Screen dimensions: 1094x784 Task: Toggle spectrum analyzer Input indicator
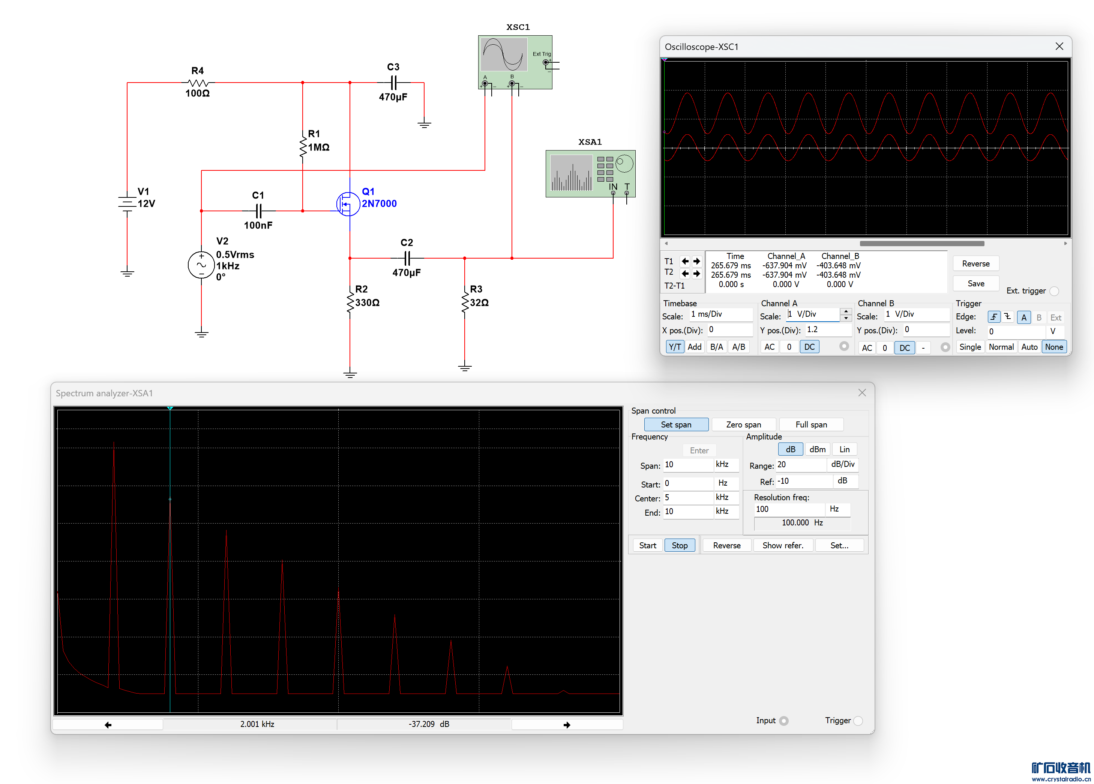(x=784, y=720)
